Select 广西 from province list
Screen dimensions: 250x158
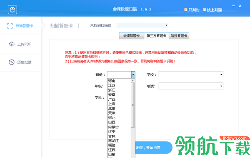[119, 99]
